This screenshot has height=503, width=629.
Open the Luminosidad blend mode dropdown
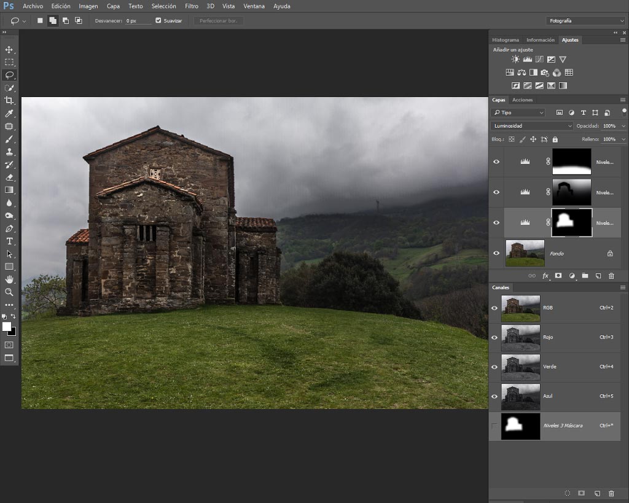click(x=533, y=126)
